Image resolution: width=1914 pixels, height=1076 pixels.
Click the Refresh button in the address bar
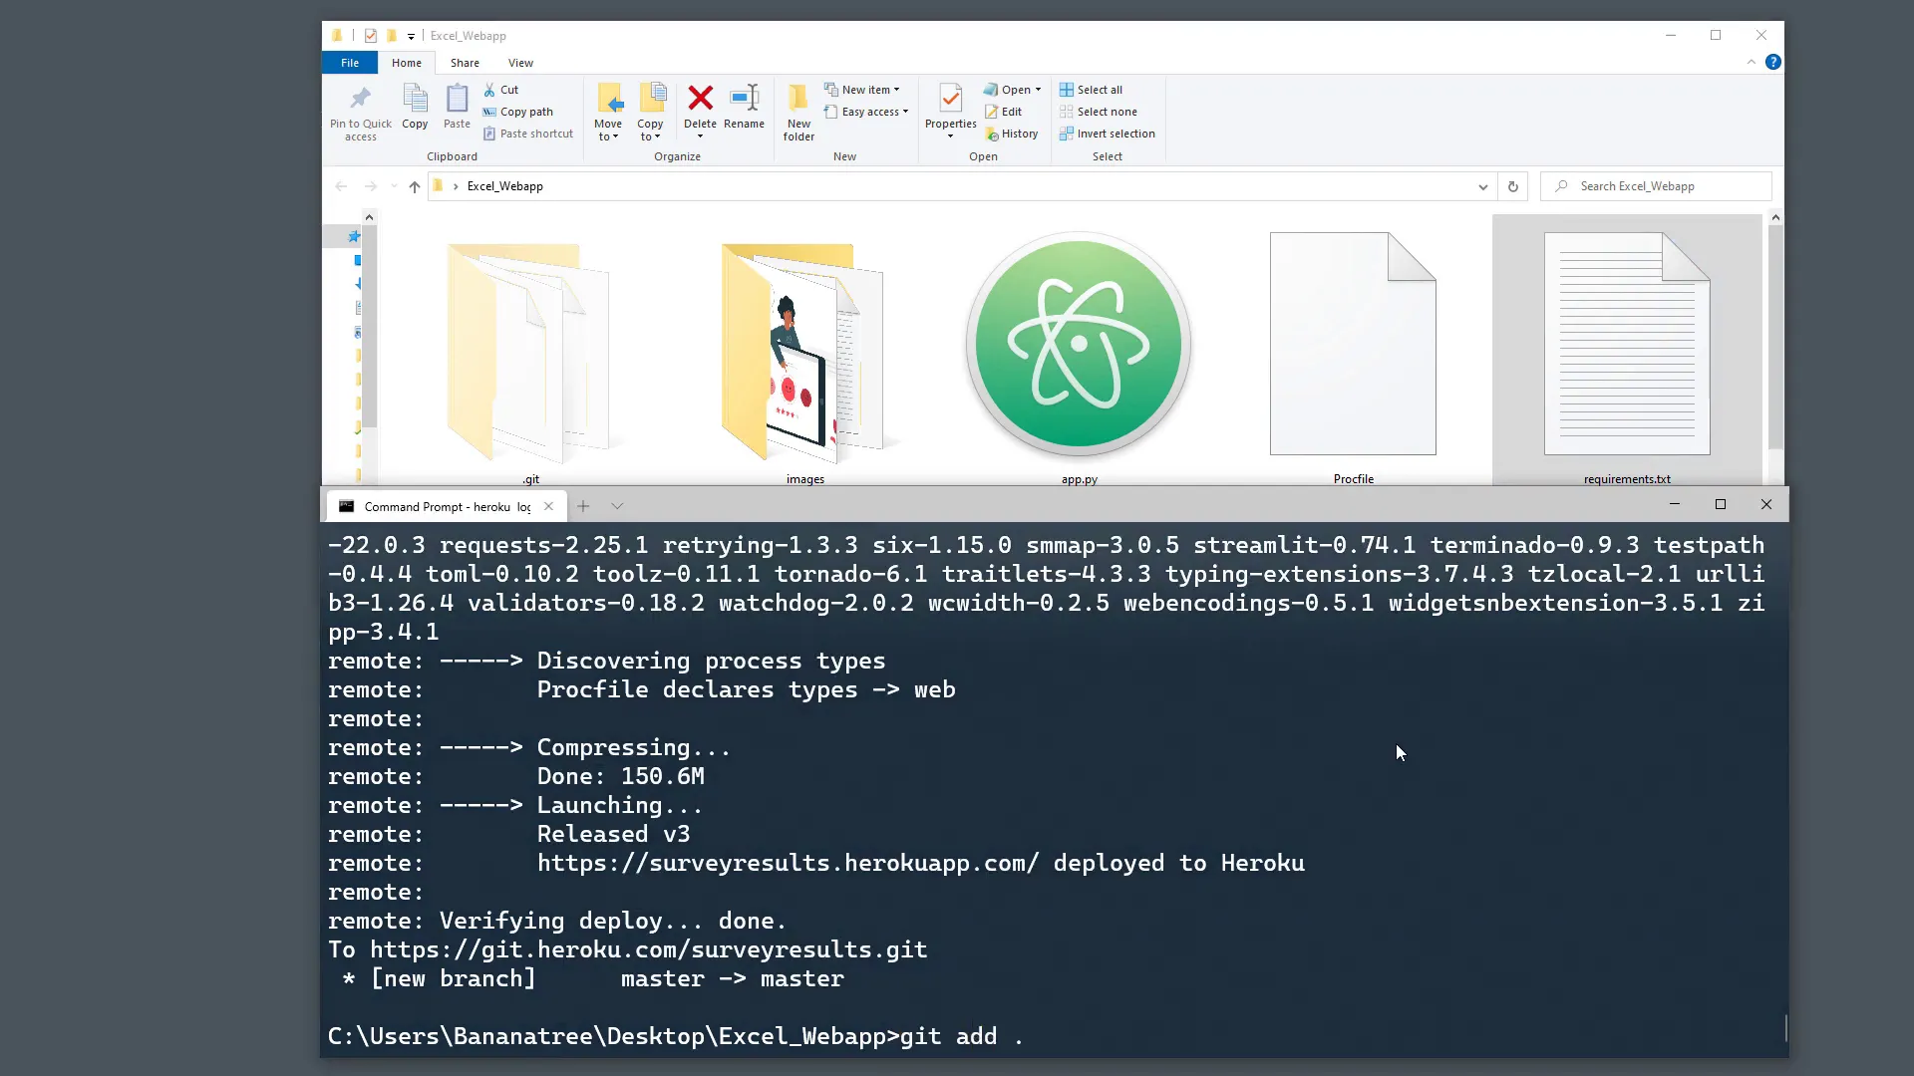pos(1513,186)
